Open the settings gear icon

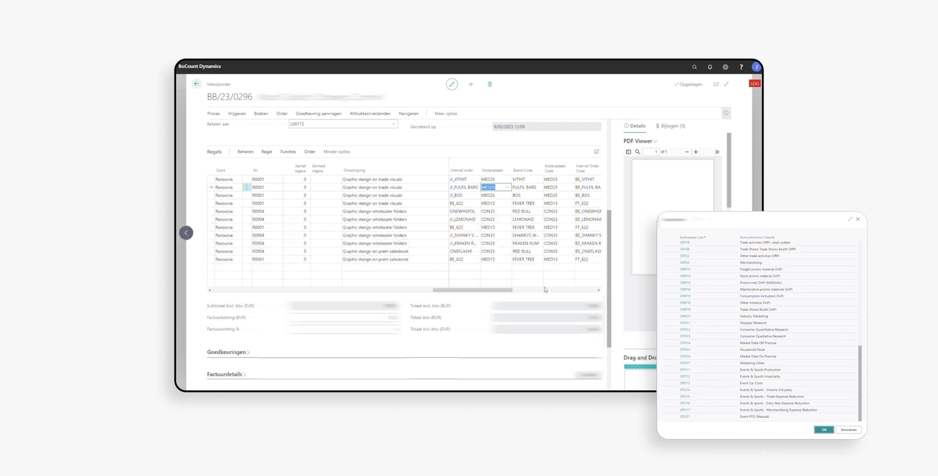tap(725, 67)
